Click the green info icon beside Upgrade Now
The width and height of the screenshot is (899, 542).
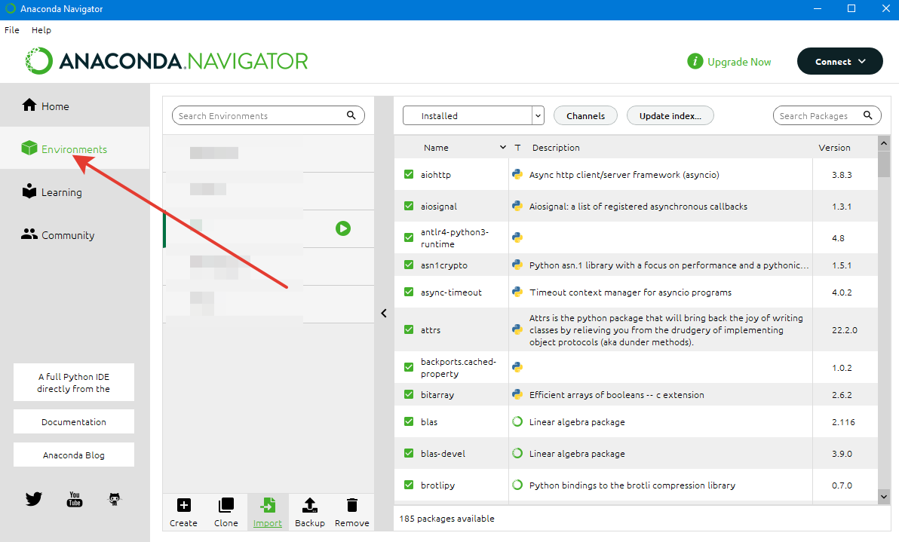click(x=695, y=61)
